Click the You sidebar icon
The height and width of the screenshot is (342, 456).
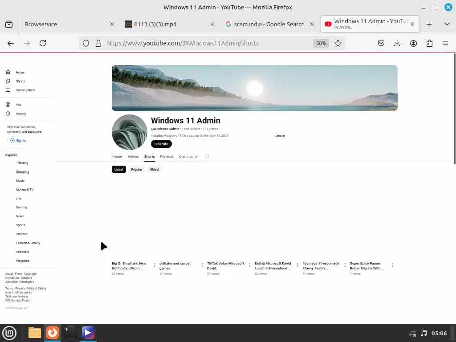point(8,105)
